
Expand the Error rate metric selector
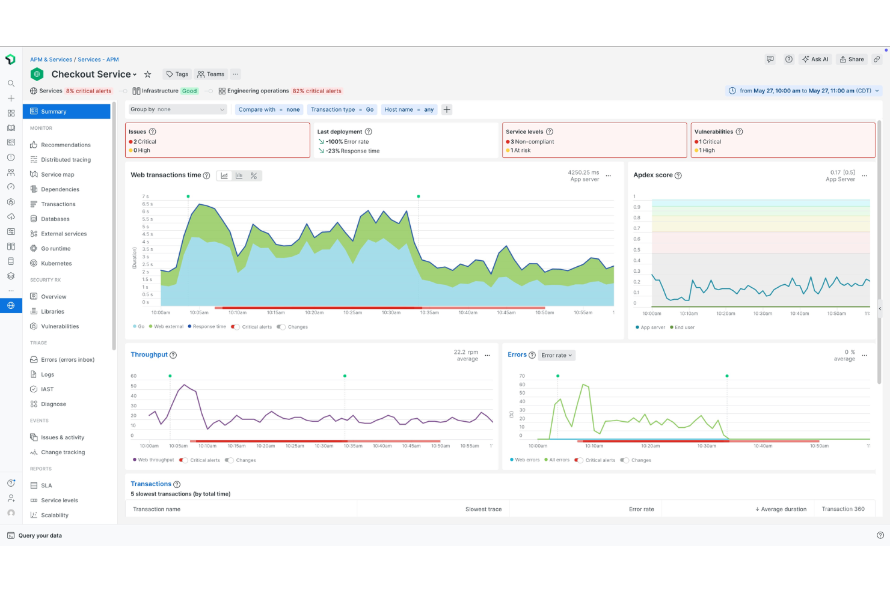tap(556, 355)
